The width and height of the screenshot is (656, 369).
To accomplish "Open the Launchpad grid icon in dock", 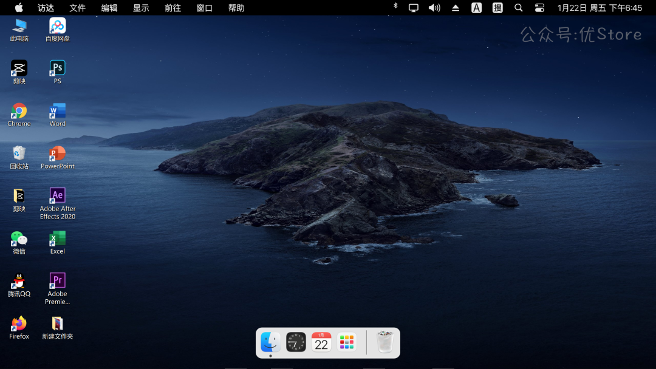I will [346, 342].
